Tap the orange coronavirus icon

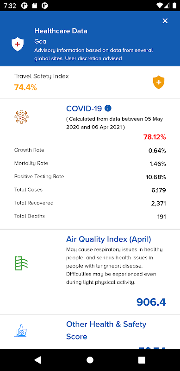21,117
